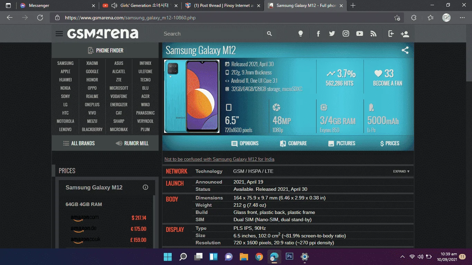Viewport: 472px width, 265px height.
Task: Open GSMArena YouTube channel icon
Action: pos(360,34)
